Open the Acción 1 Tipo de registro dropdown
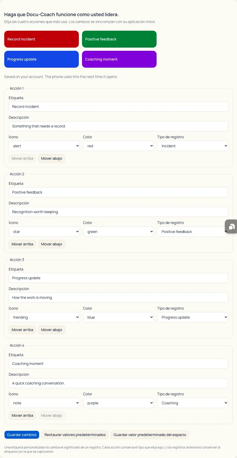237x458 pixels. [193, 146]
